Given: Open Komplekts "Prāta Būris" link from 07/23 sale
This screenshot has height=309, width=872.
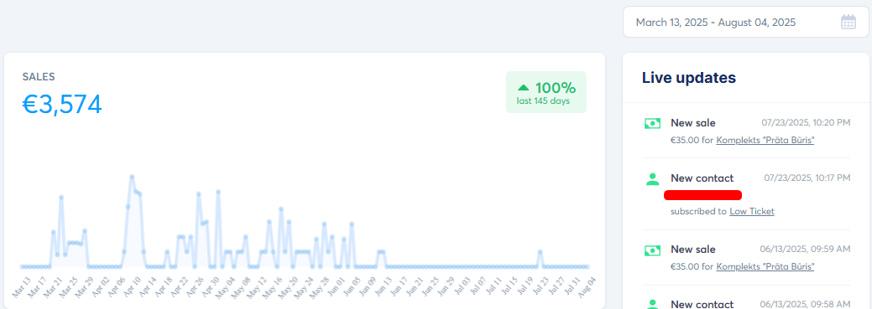Looking at the screenshot, I should click(765, 141).
